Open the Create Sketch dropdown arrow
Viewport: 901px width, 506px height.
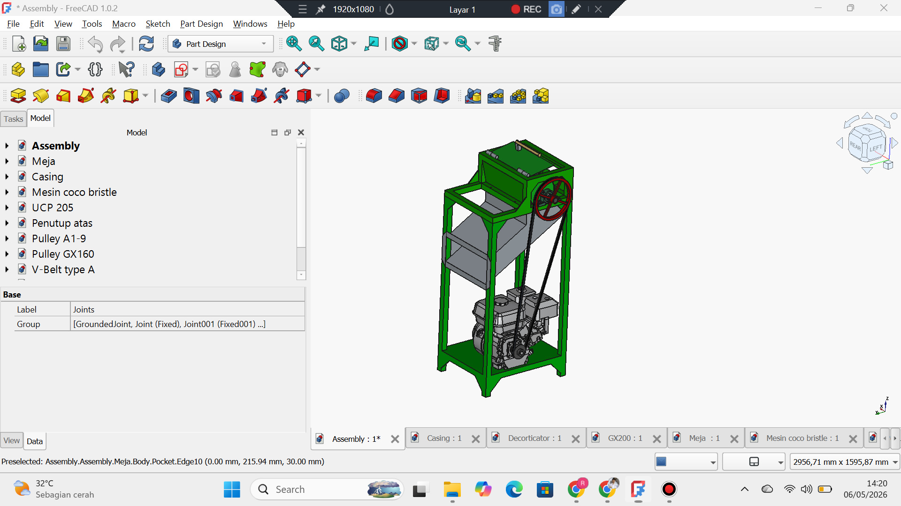click(x=195, y=69)
